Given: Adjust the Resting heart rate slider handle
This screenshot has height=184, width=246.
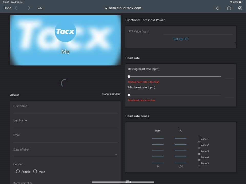Looking at the screenshot, I should (x=129, y=76).
